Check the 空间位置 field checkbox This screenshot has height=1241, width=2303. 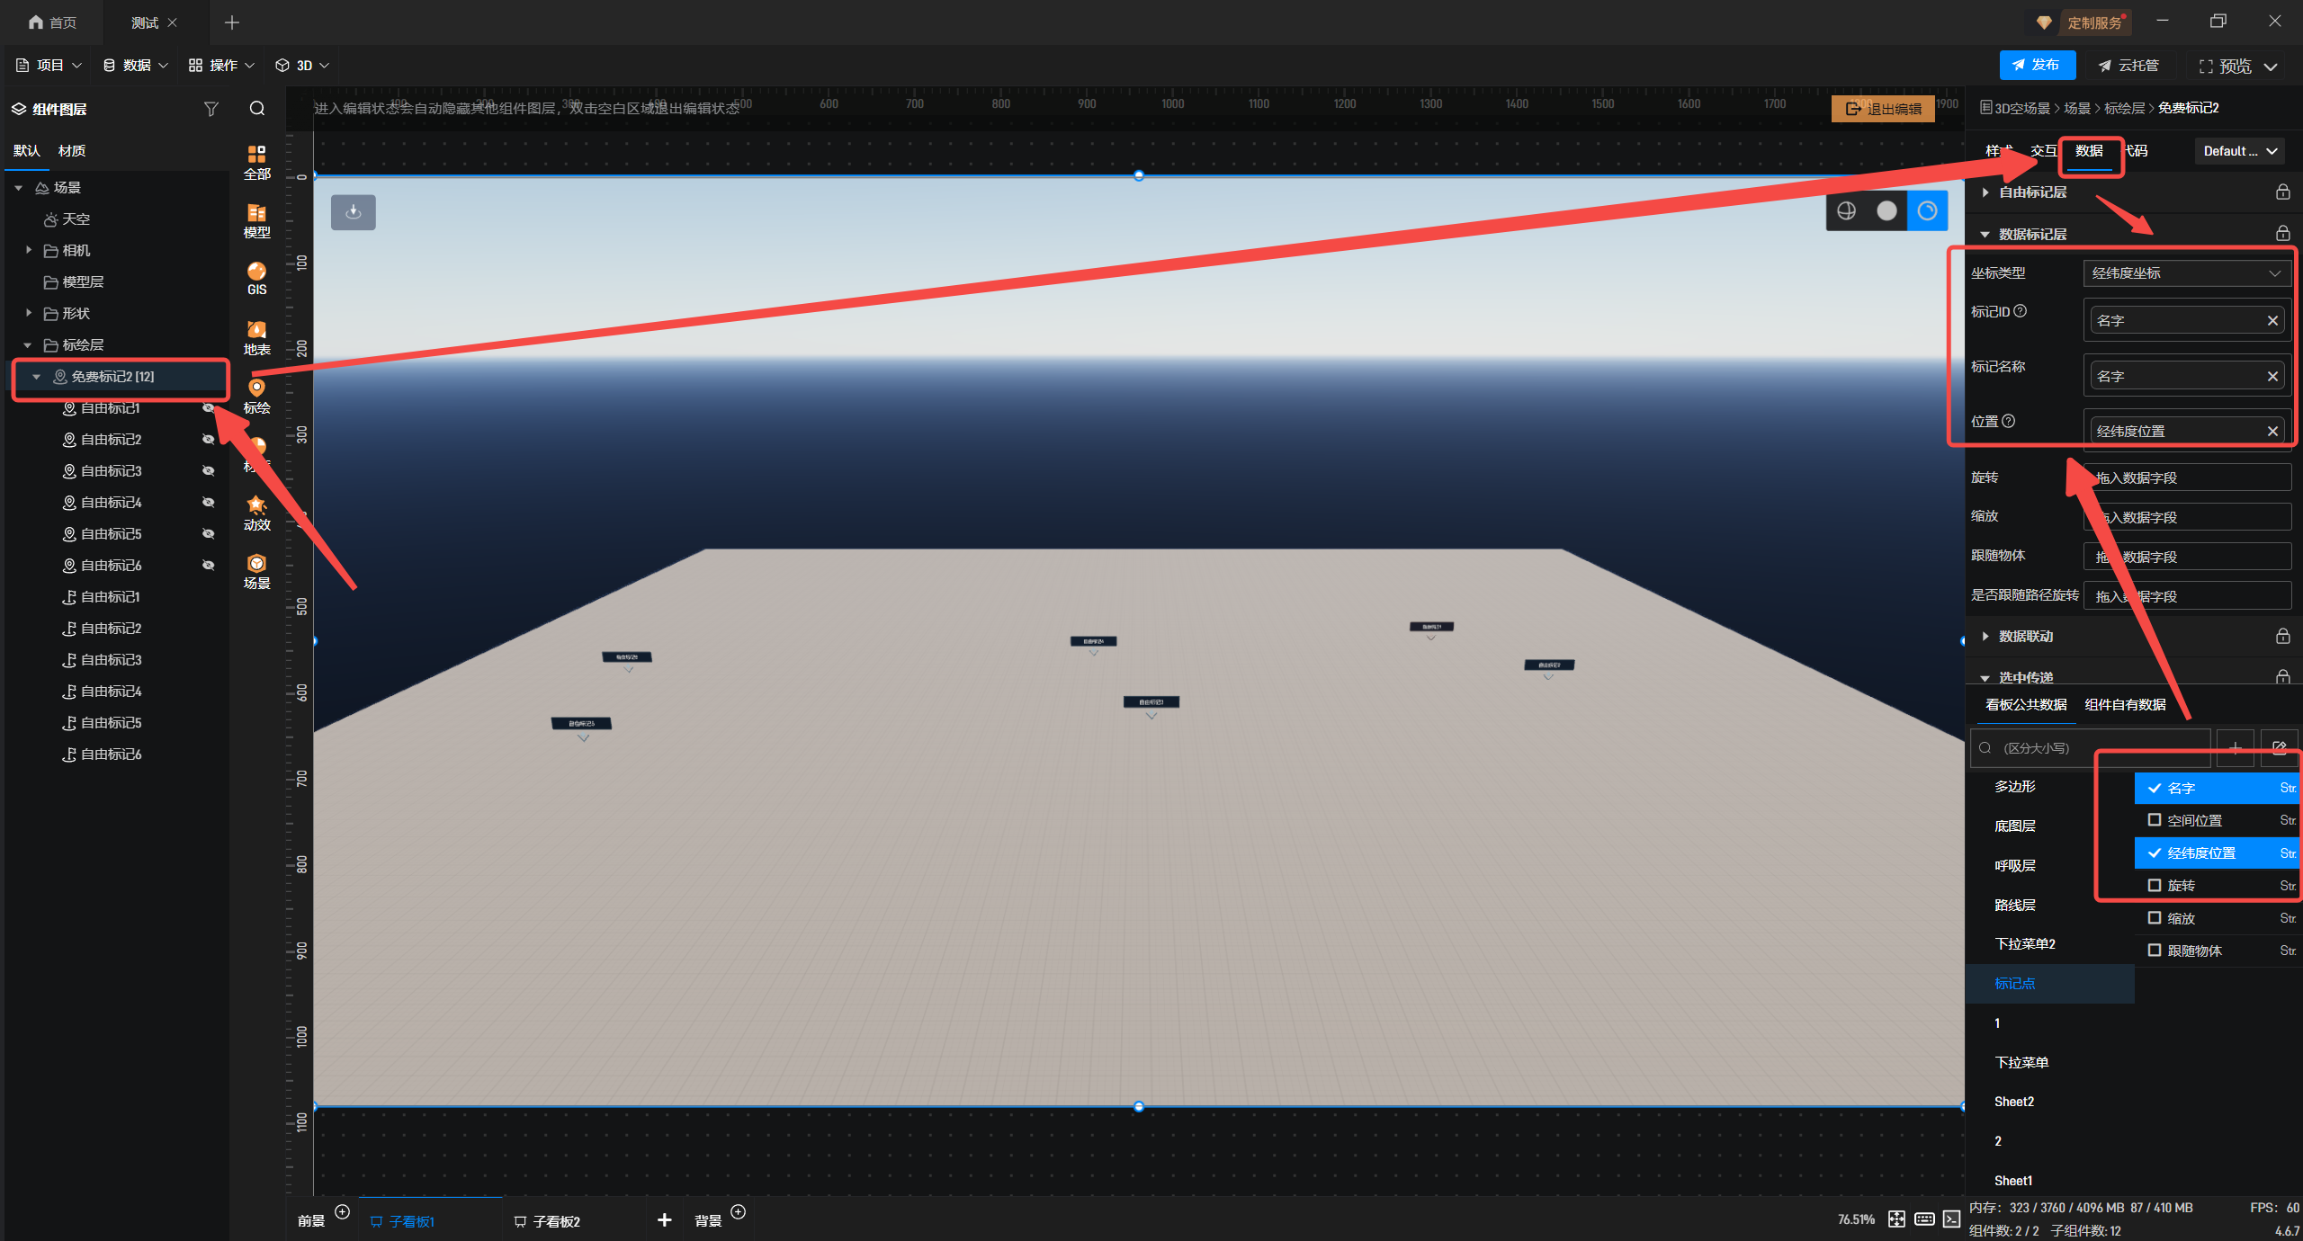click(x=2155, y=820)
